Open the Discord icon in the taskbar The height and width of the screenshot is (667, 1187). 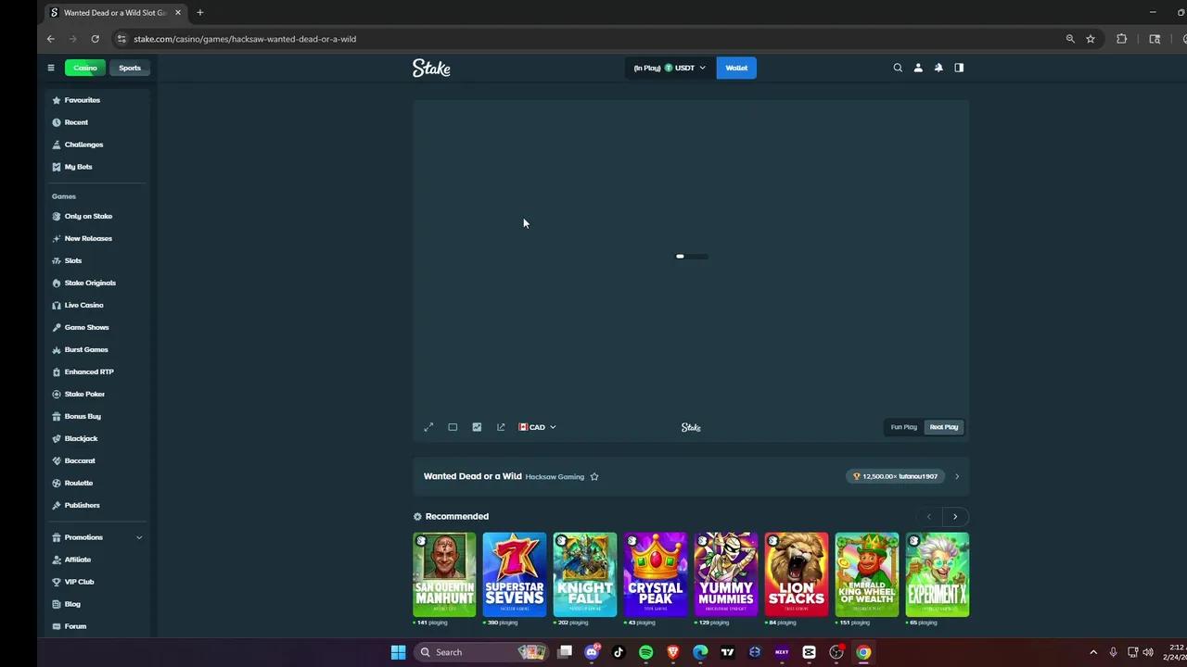pyautogui.click(x=592, y=652)
